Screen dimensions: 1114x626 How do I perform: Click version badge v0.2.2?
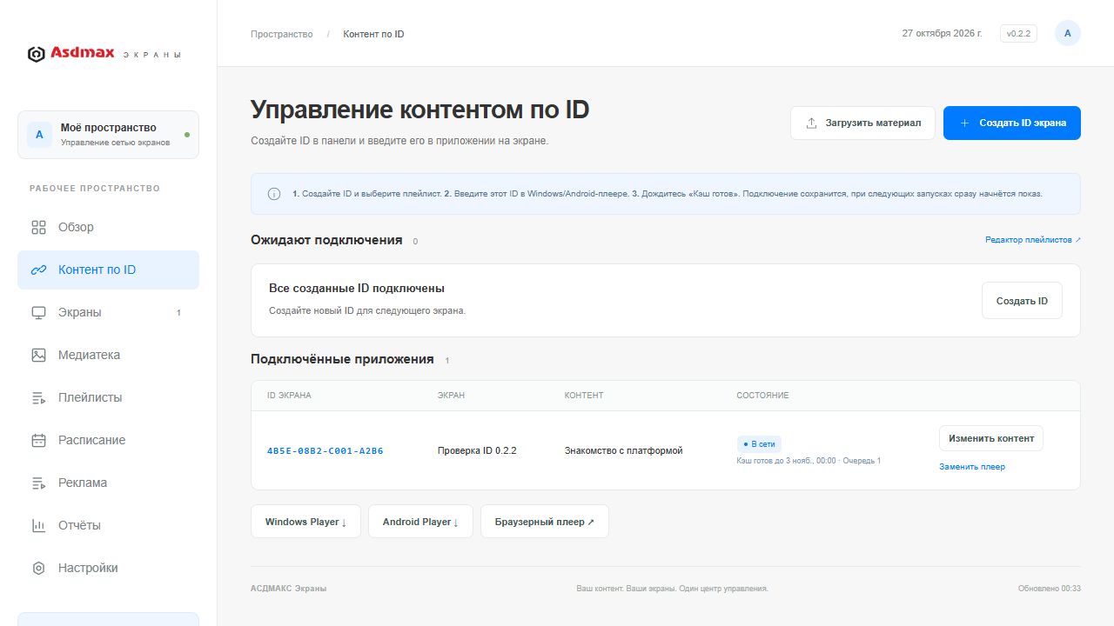(1018, 34)
